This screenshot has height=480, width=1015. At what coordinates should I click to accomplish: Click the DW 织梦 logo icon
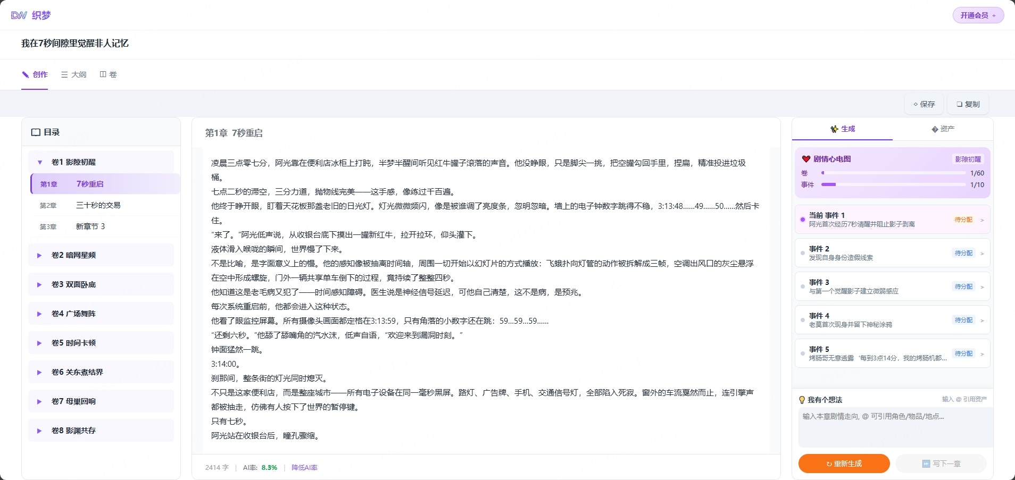pos(19,15)
